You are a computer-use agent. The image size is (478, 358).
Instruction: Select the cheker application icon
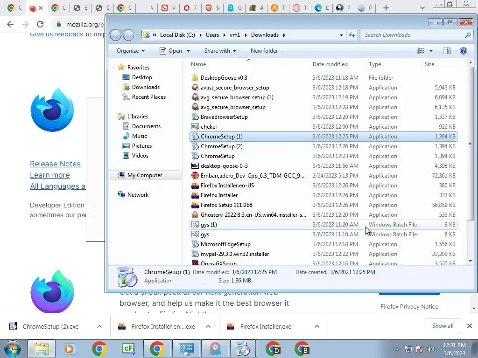195,126
